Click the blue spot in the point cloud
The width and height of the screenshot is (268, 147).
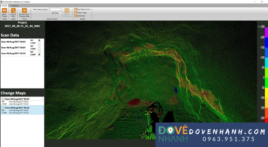point(176,90)
